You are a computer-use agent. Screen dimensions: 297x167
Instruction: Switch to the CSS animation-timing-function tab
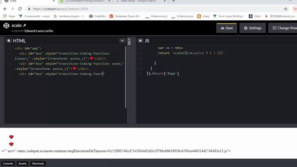84,1
